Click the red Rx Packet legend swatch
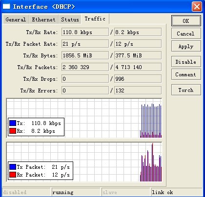Screen dimensions: 205x197 pos(13,175)
